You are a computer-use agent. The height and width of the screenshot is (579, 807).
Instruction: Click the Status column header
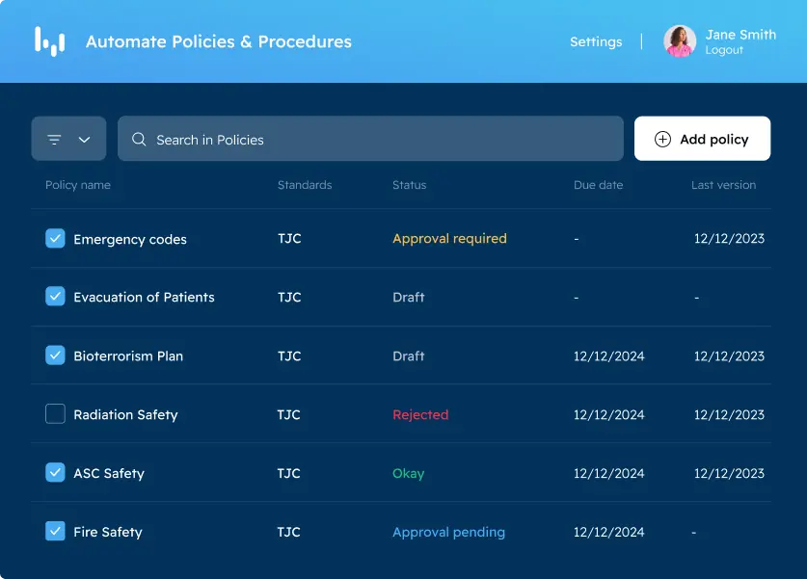point(409,185)
